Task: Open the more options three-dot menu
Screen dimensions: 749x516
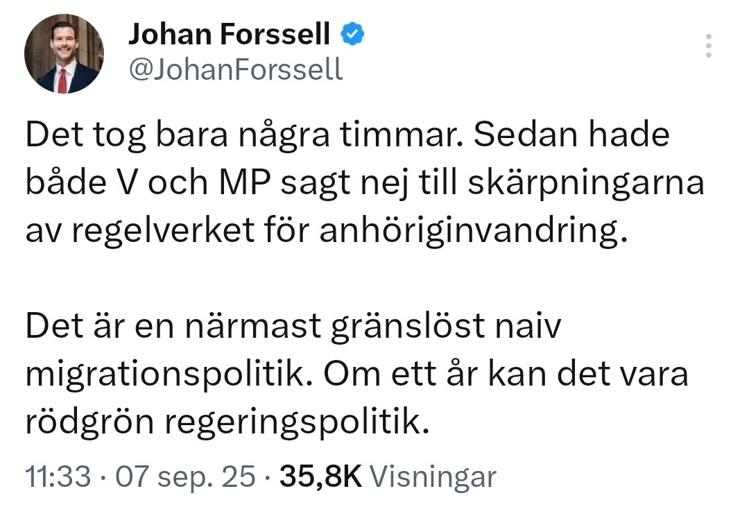Action: tap(708, 45)
